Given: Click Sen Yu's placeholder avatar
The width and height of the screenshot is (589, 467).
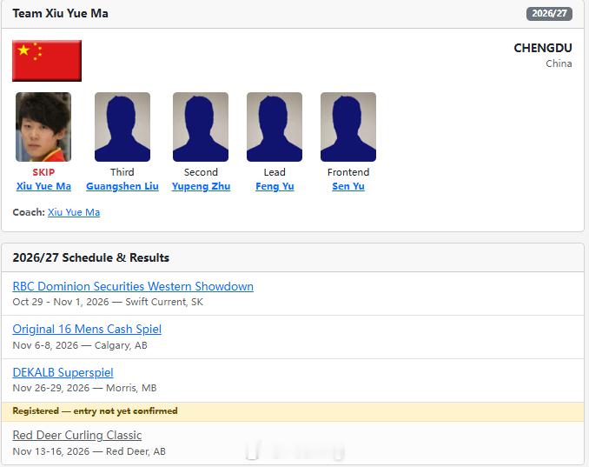Looking at the screenshot, I should 348,127.
